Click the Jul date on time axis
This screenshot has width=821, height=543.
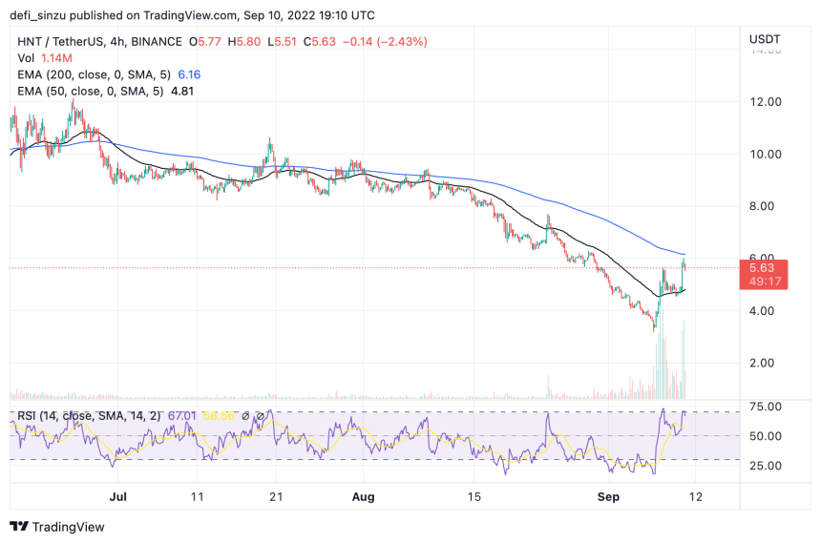click(x=118, y=496)
